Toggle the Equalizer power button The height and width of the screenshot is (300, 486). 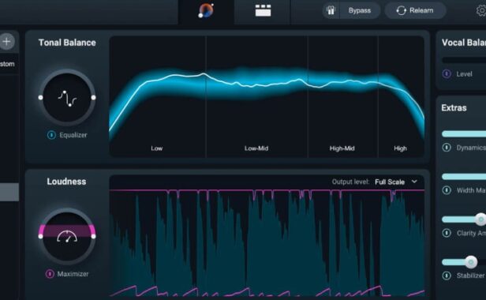click(51, 135)
